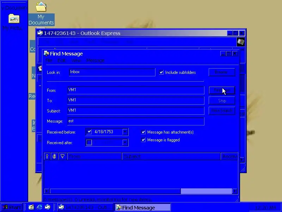The image size is (282, 212).
Task: Click the Find Message status bar text
Action: click(98, 200)
